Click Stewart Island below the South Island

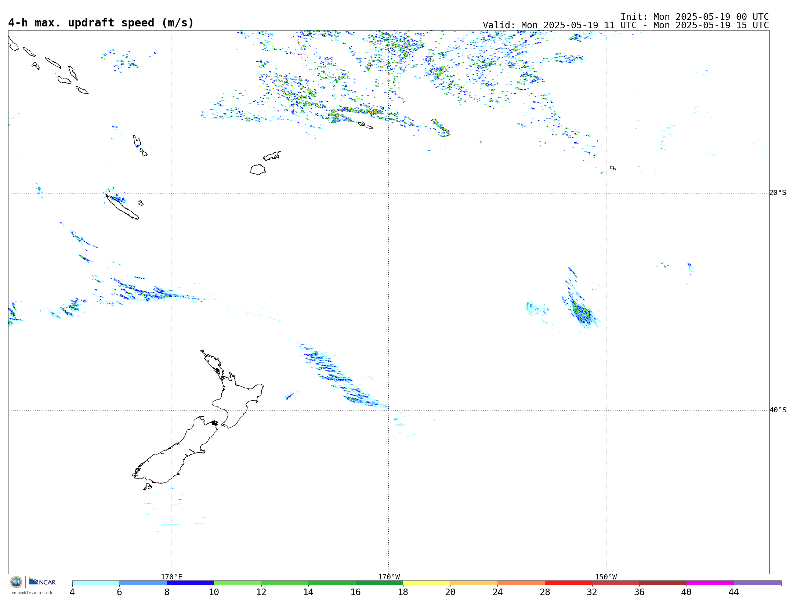coord(148,487)
